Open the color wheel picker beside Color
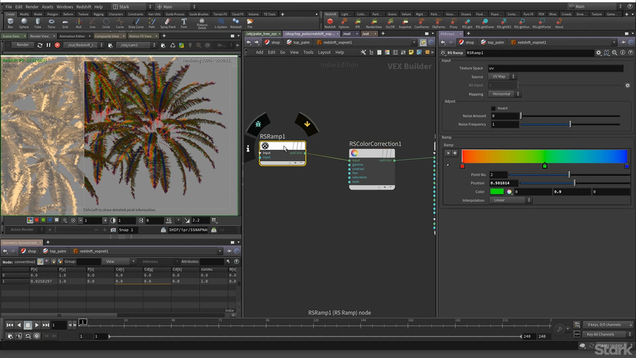Viewport: 636px width, 358px height. click(509, 191)
